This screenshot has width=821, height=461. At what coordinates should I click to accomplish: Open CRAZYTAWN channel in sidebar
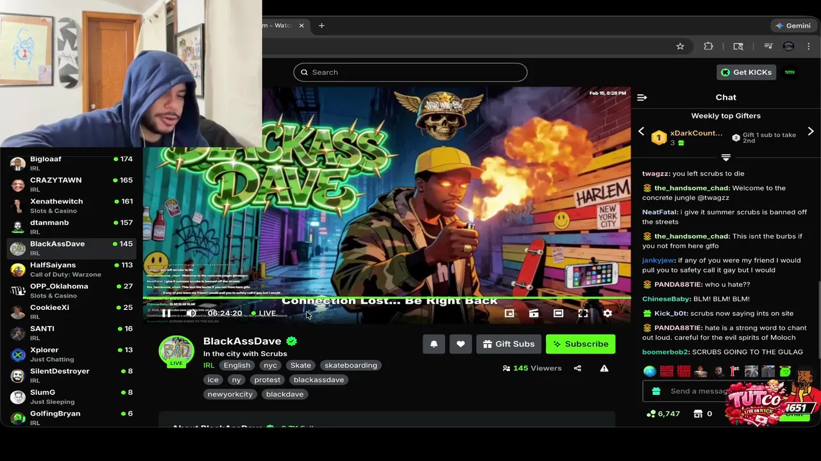[x=71, y=184]
